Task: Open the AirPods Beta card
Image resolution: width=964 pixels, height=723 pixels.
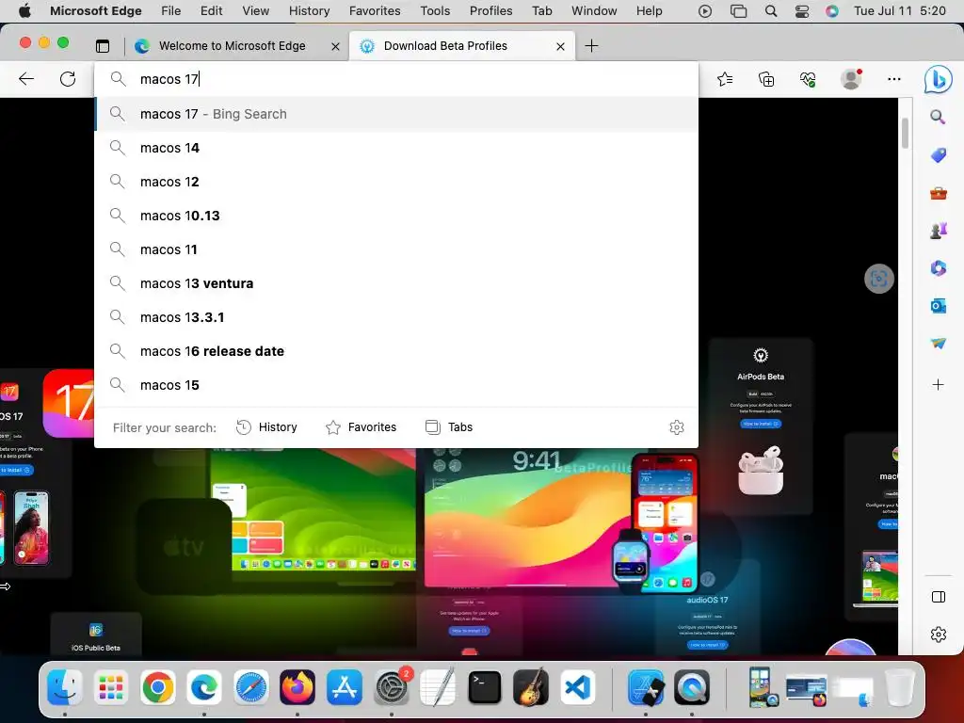Action: [761, 426]
